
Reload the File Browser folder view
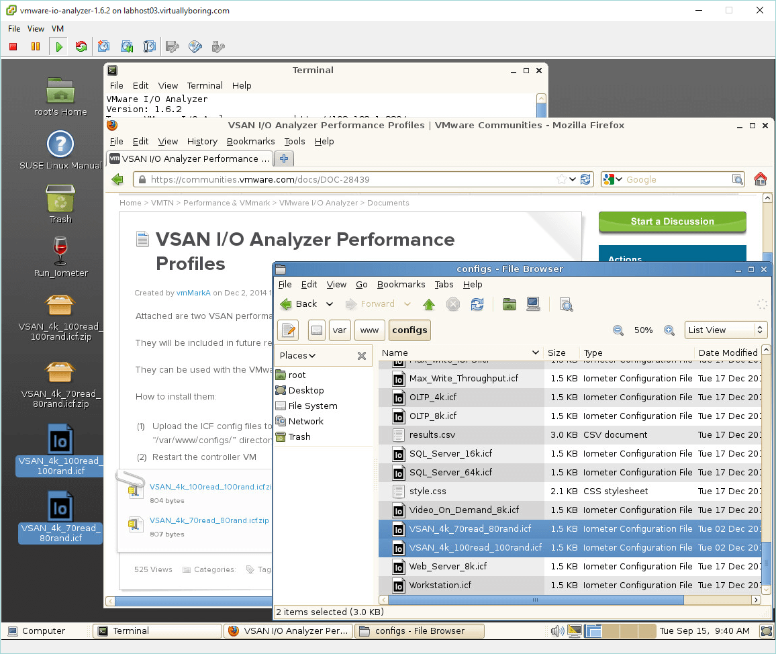click(x=477, y=304)
